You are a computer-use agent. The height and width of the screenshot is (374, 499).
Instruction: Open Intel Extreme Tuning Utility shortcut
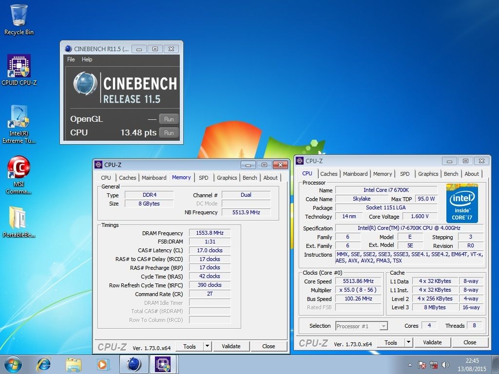(x=19, y=123)
